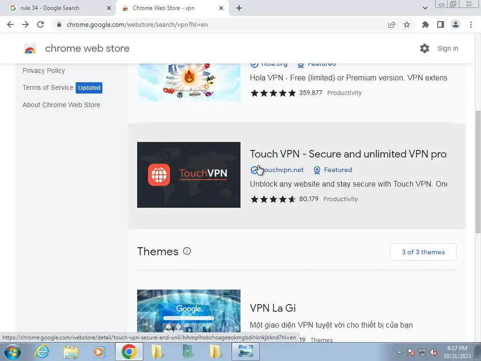This screenshot has height=361, width=481.
Task: Click the Chrome Web Store rainbow logo
Action: (30, 48)
